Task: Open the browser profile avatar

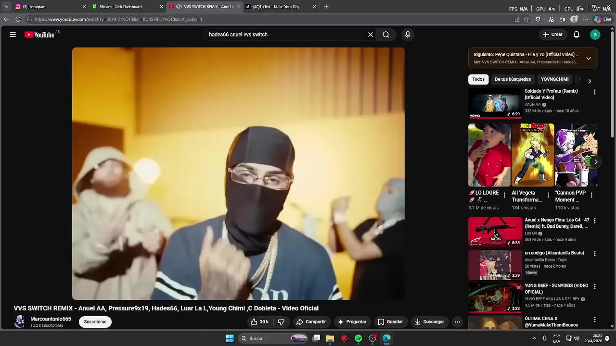Action: (x=574, y=19)
